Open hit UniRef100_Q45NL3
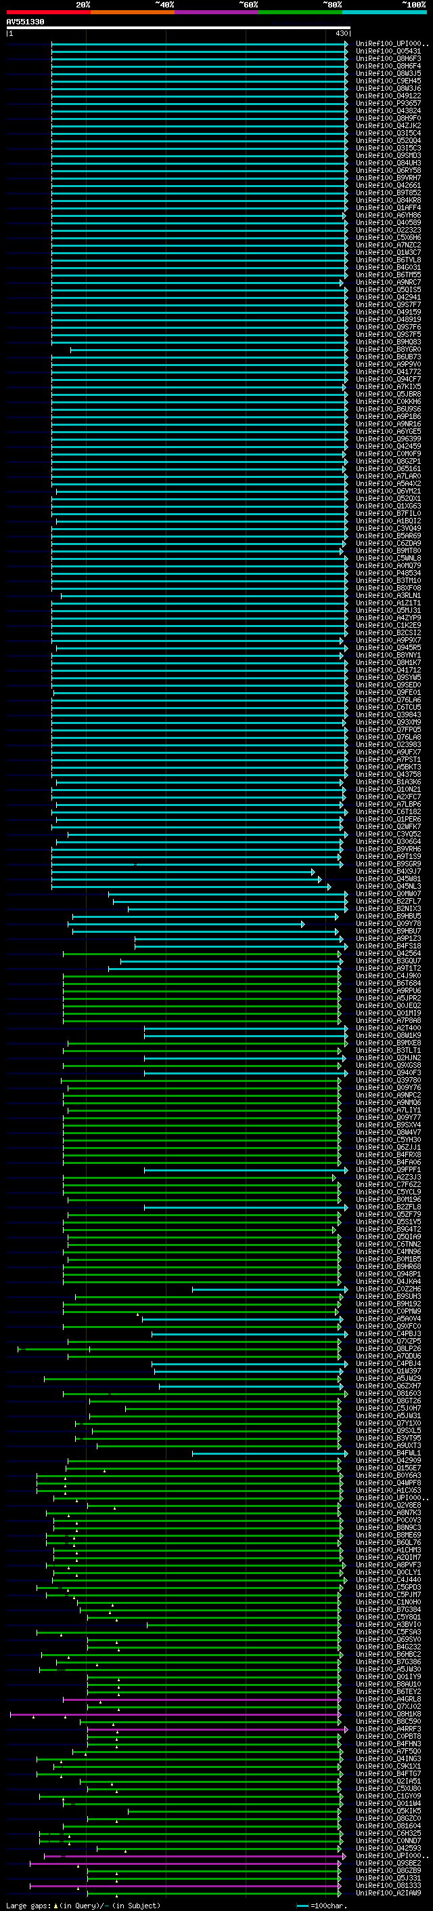 click(x=388, y=887)
